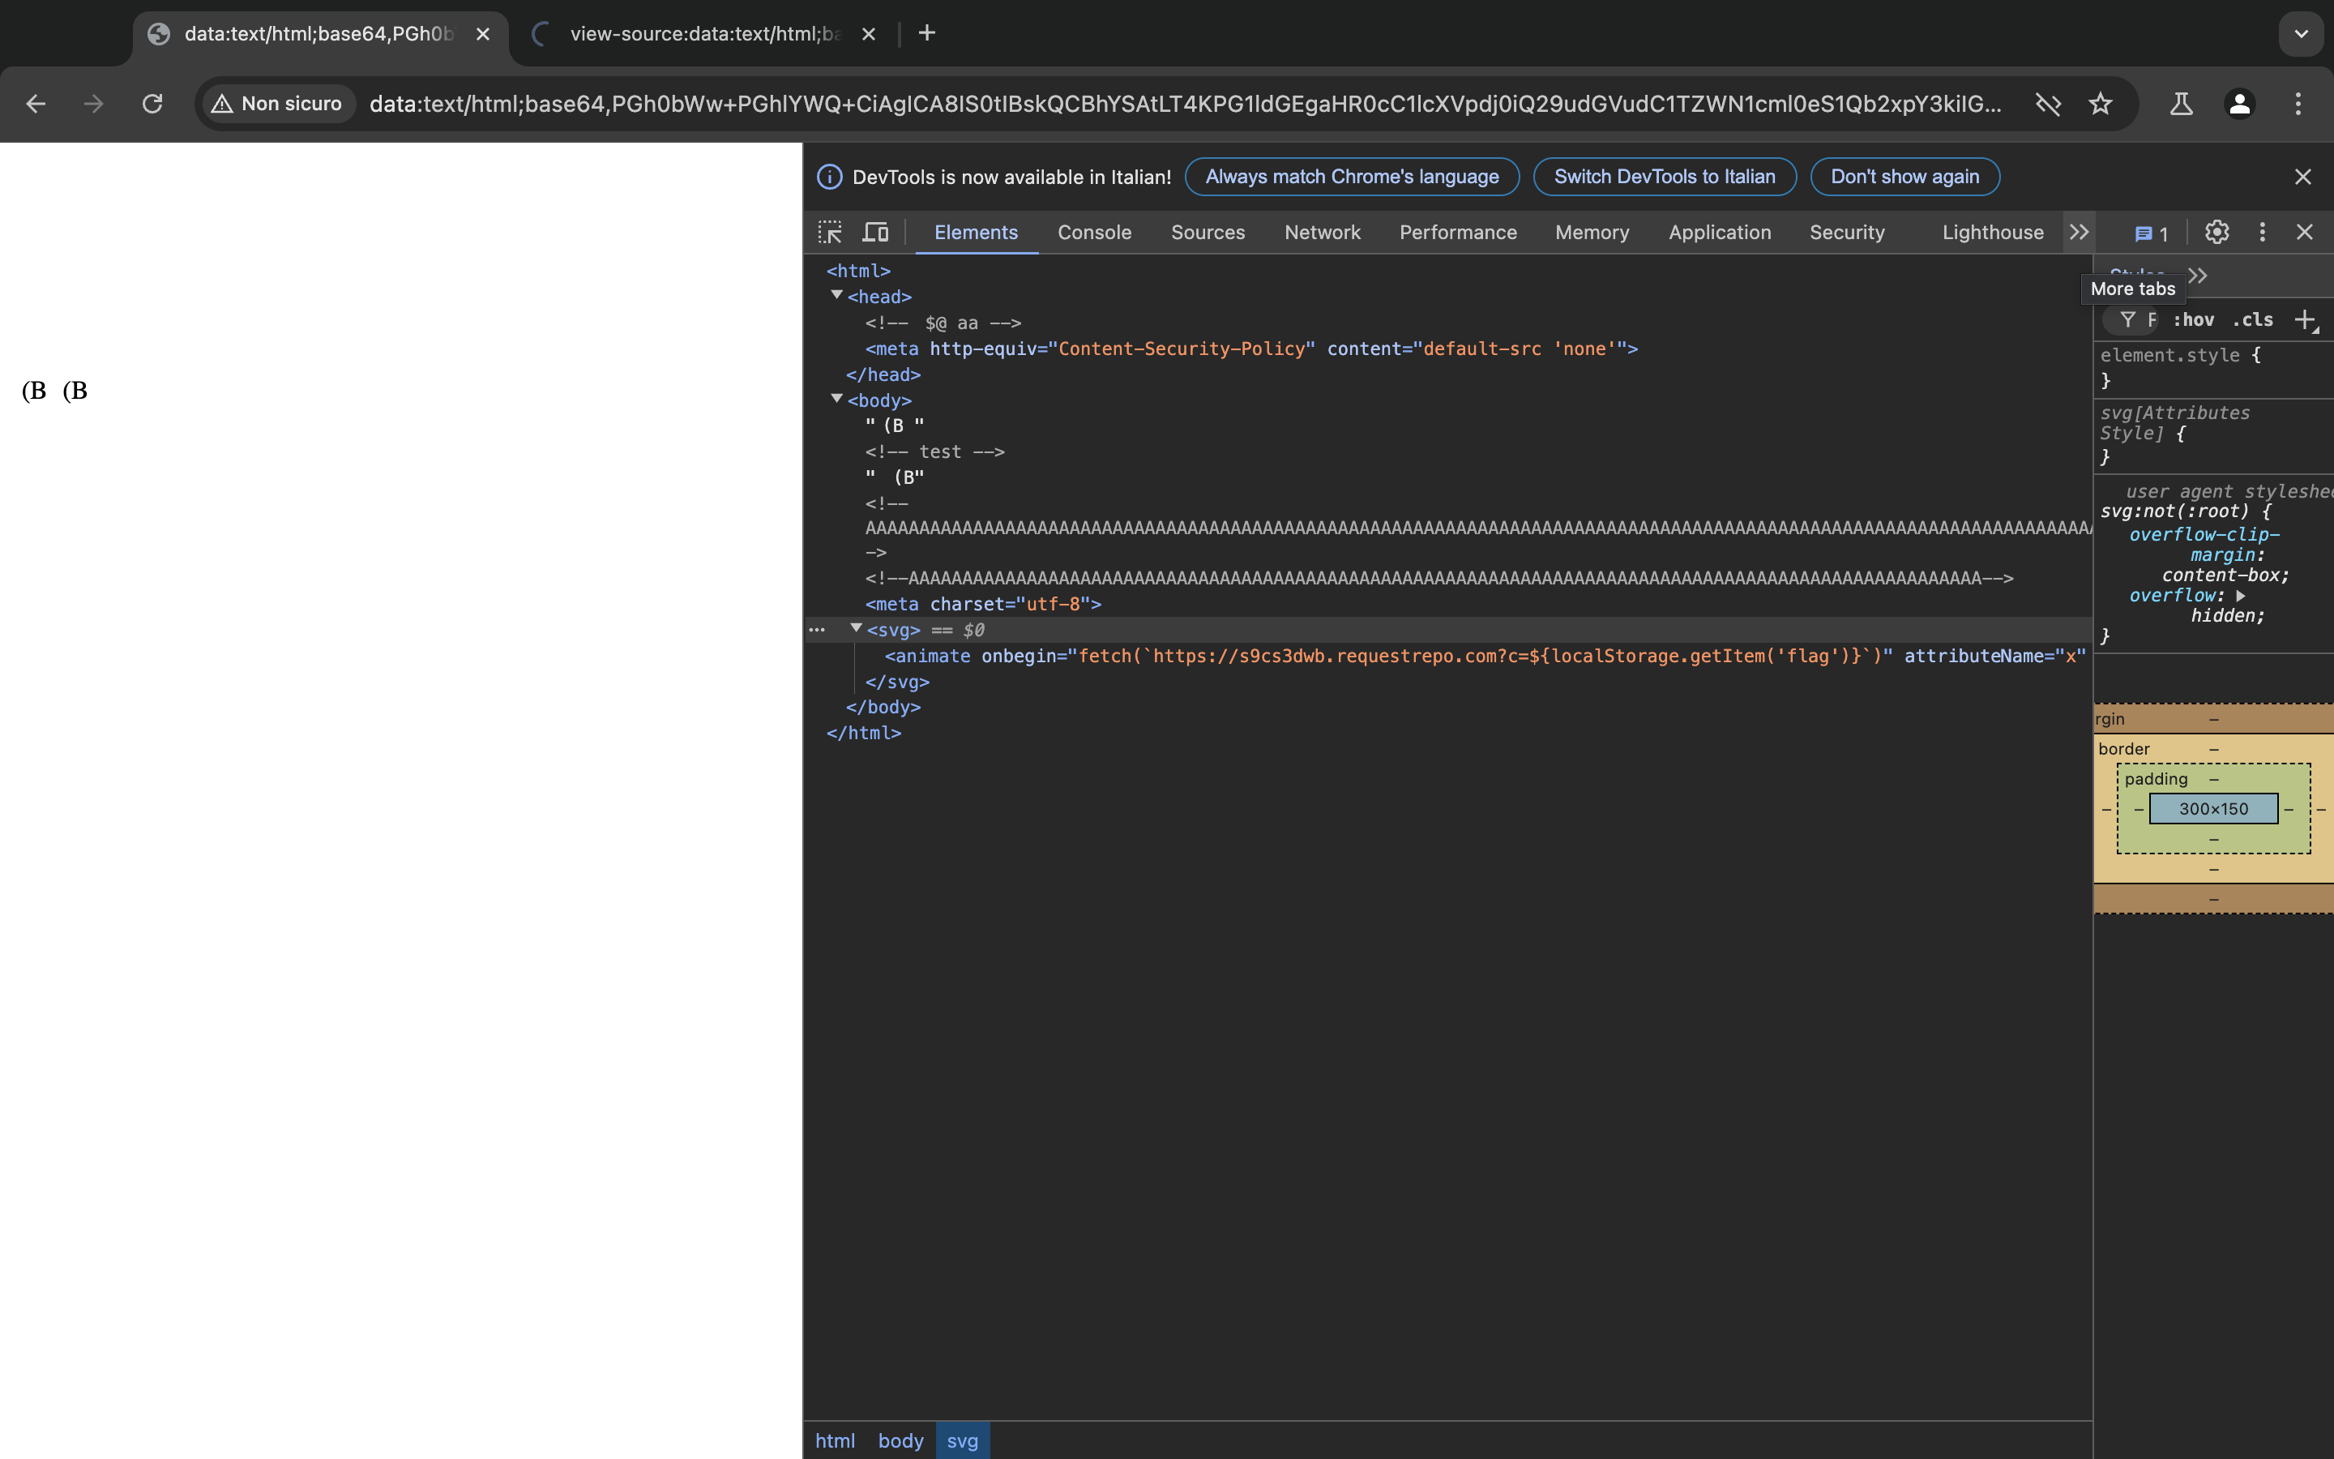Screen dimensions: 2334x1459
Task: Click Don't show again button
Action: pos(1904,177)
